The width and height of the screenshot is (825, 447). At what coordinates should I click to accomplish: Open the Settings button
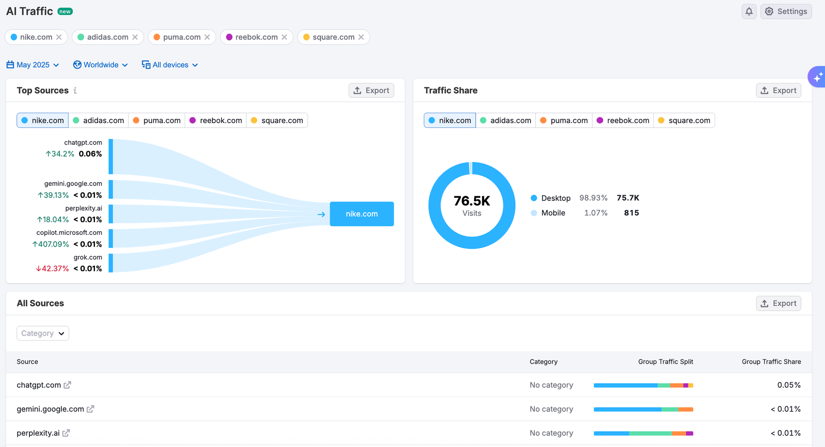point(786,11)
